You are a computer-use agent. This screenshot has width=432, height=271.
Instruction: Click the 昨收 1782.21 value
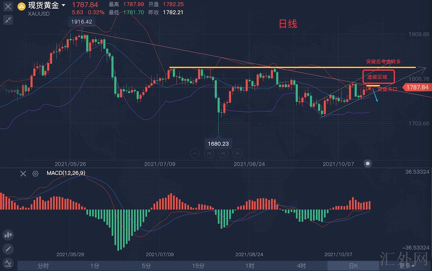(173, 12)
